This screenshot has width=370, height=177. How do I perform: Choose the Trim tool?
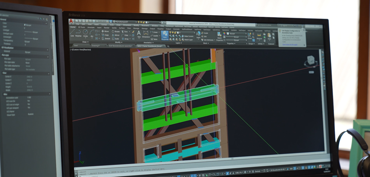coord(124,32)
